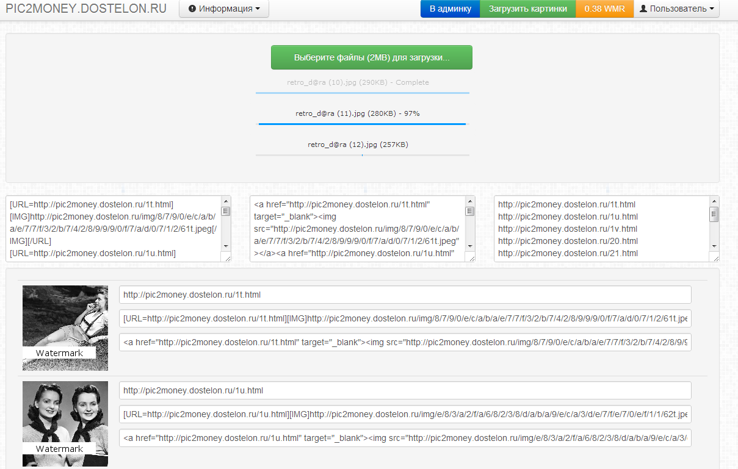
Task: Click the direct URLs list textarea
Action: (x=601, y=229)
